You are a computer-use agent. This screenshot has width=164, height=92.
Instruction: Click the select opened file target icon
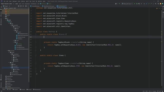click(19, 6)
